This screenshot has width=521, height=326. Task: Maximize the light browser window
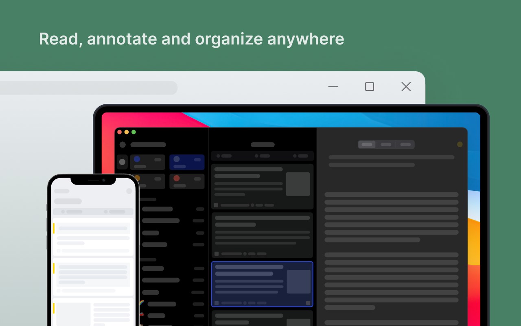click(370, 86)
